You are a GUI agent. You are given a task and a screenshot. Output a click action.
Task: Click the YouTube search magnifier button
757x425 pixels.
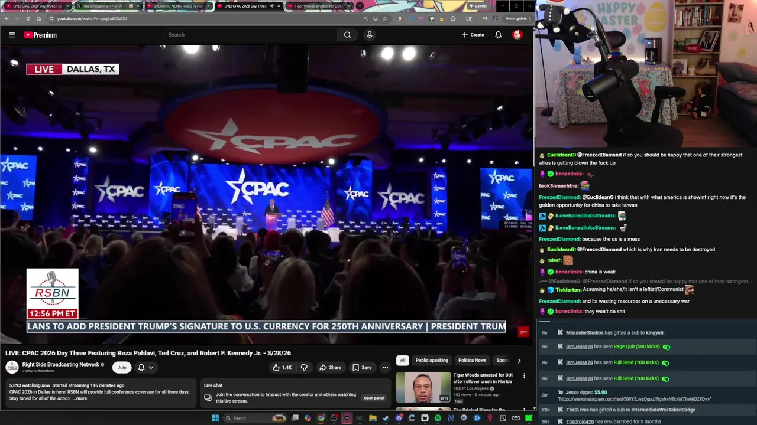[x=347, y=35]
